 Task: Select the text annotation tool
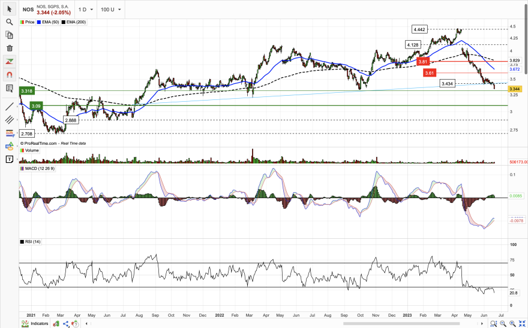(9, 159)
